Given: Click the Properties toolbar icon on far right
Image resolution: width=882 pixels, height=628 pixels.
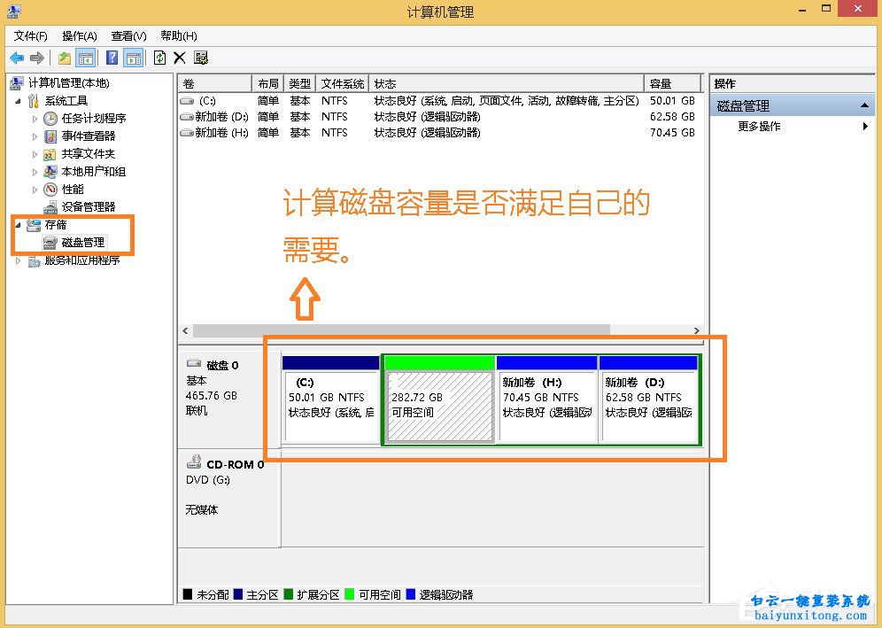Looking at the screenshot, I should [201, 58].
